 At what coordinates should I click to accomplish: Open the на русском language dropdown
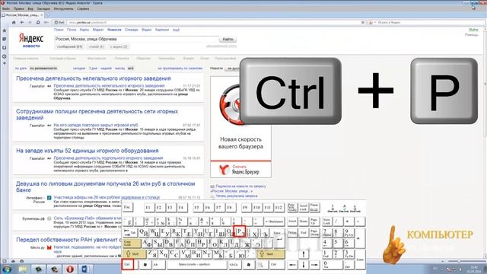click(x=232, y=68)
